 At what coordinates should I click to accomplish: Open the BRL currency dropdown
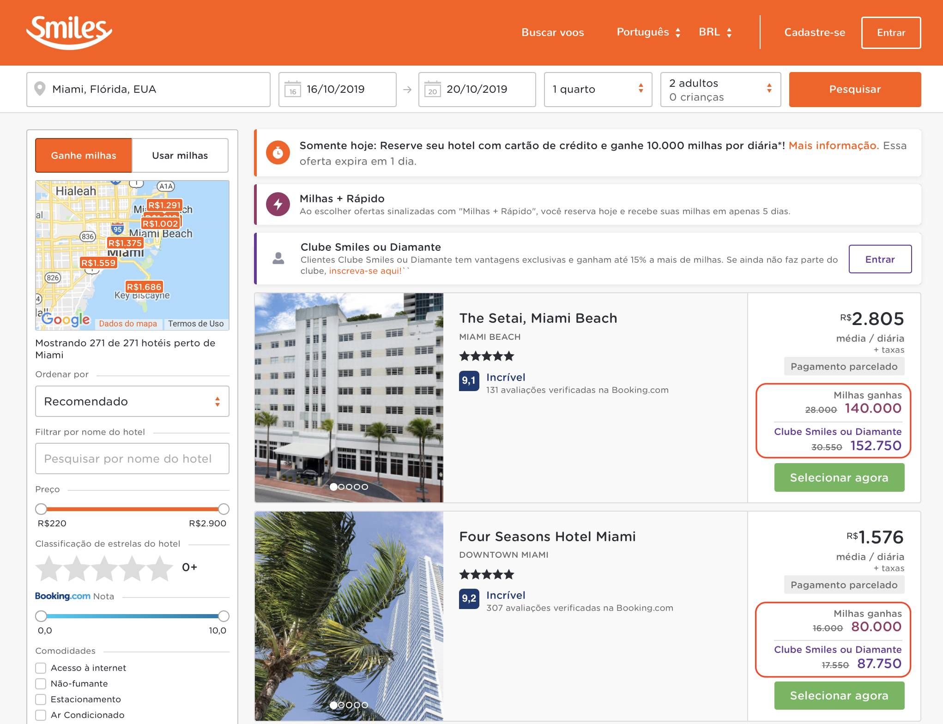coord(715,32)
